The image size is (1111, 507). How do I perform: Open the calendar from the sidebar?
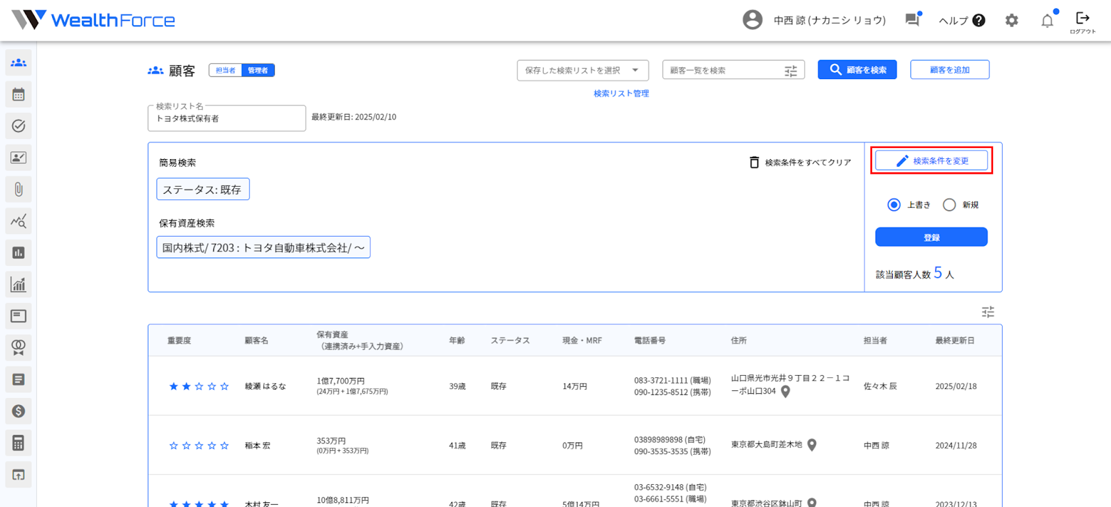(x=19, y=94)
